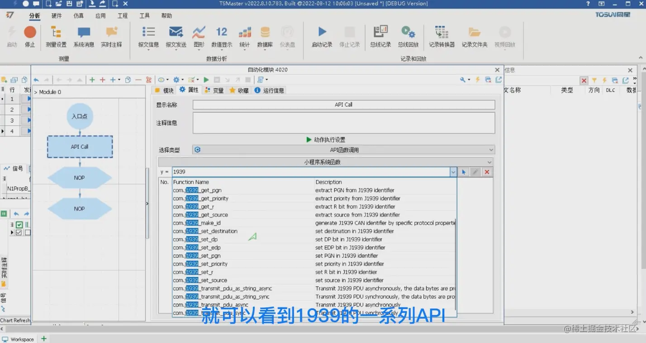Switch to the 模块 tab
The width and height of the screenshot is (646, 343).
pos(164,90)
